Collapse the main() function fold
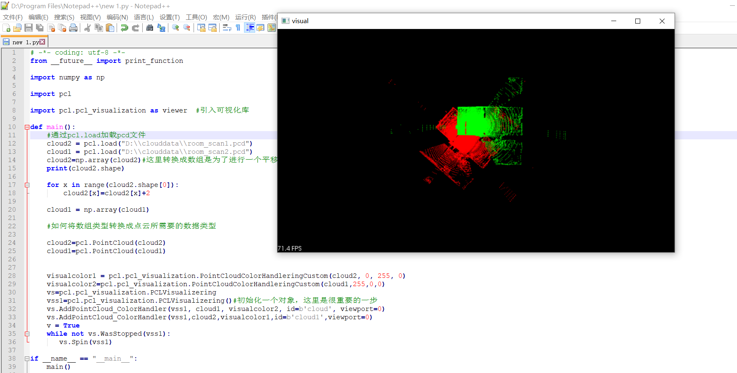This screenshot has width=737, height=373. (x=26, y=127)
